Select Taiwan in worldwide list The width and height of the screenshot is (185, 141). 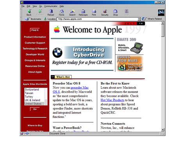coord(34,93)
